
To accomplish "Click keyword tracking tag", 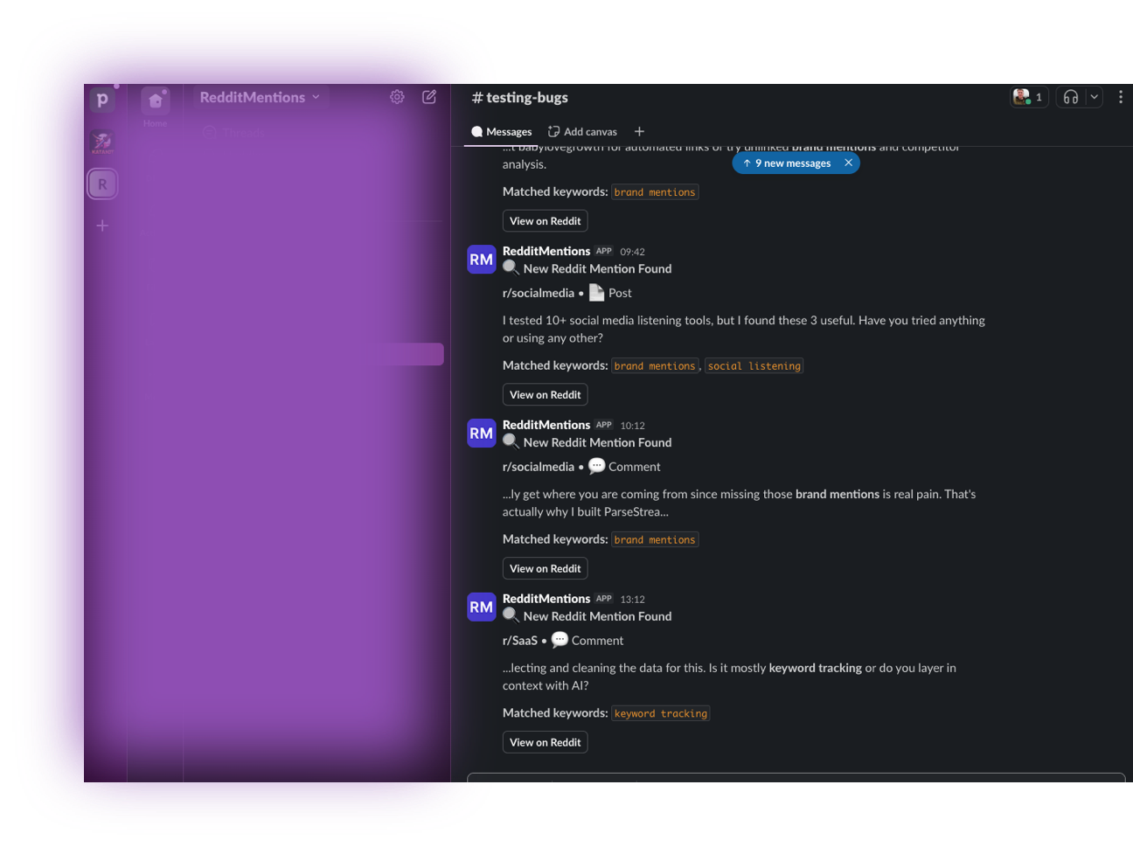I will (660, 714).
